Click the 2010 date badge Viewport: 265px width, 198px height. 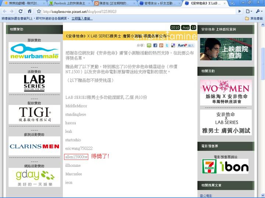click(175, 27)
